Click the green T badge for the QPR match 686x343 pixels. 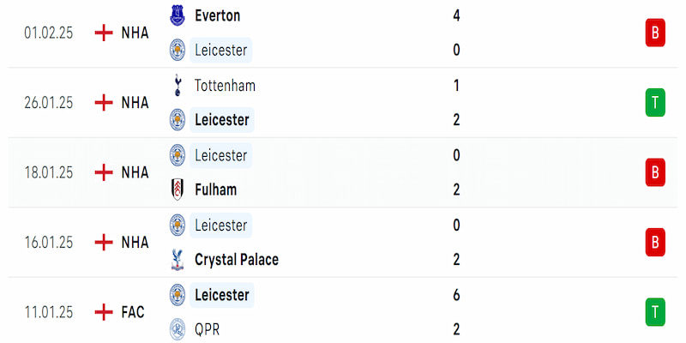(655, 312)
